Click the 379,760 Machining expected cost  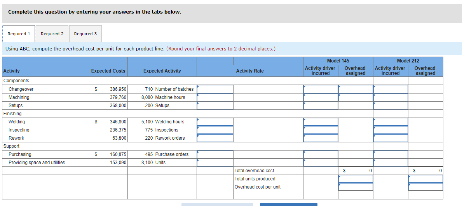point(118,97)
